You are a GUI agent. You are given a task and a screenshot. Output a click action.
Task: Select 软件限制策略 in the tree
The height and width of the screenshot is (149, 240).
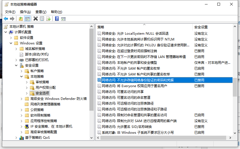(40, 115)
